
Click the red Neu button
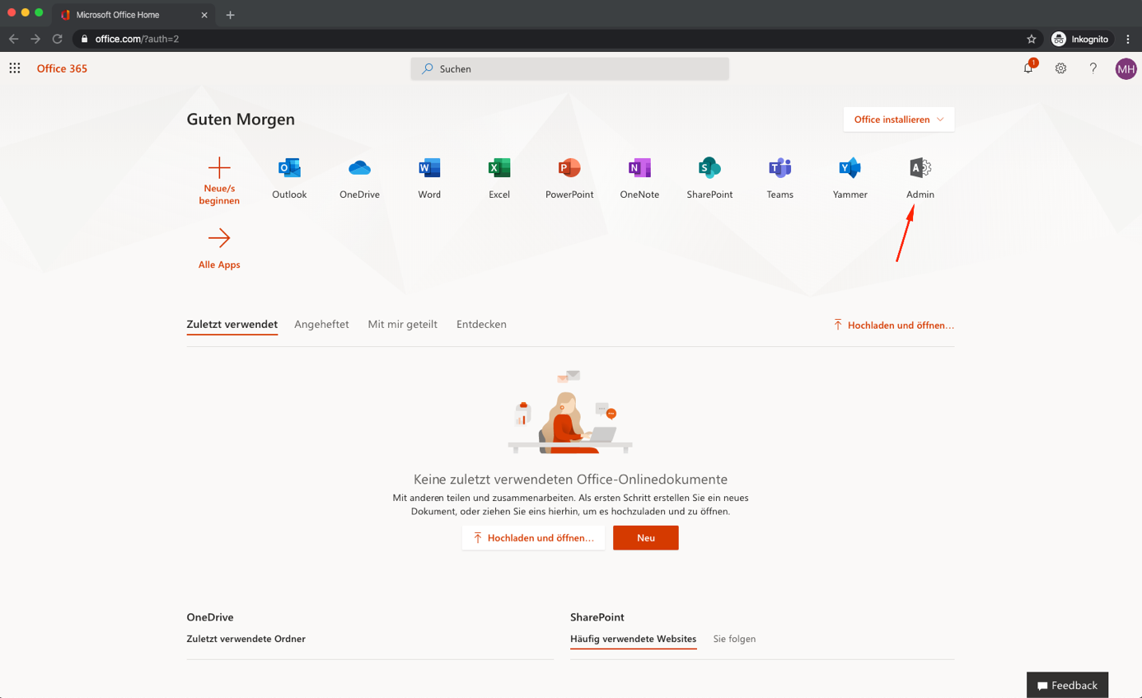point(646,538)
